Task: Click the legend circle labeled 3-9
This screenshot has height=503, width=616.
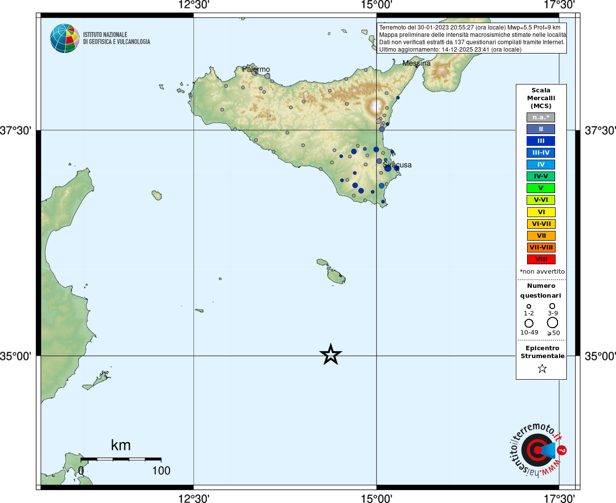Action: 552,306
